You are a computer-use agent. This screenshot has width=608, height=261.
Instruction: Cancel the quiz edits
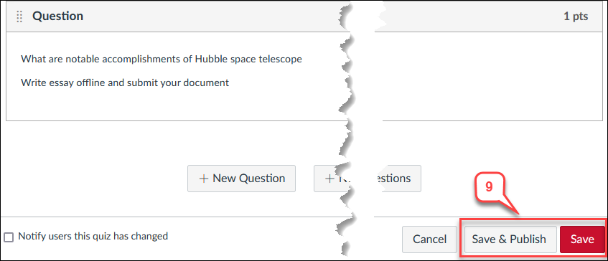click(x=429, y=239)
